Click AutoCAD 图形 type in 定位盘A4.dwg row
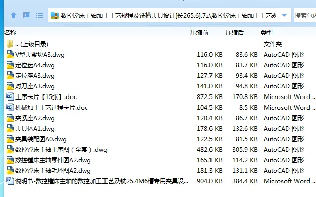The width and height of the screenshot is (316, 197). click(284, 65)
